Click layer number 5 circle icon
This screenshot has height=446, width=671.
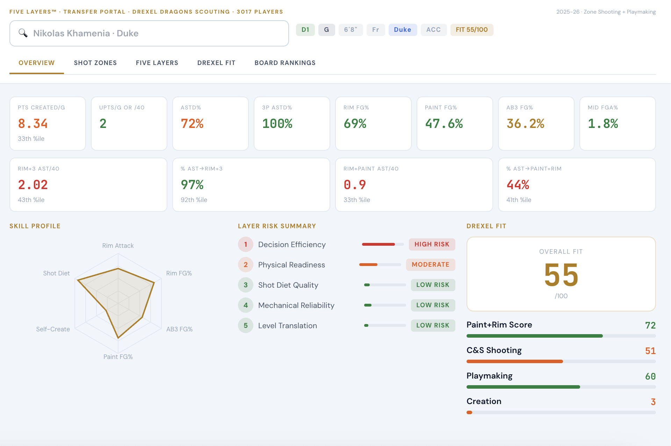(x=246, y=325)
